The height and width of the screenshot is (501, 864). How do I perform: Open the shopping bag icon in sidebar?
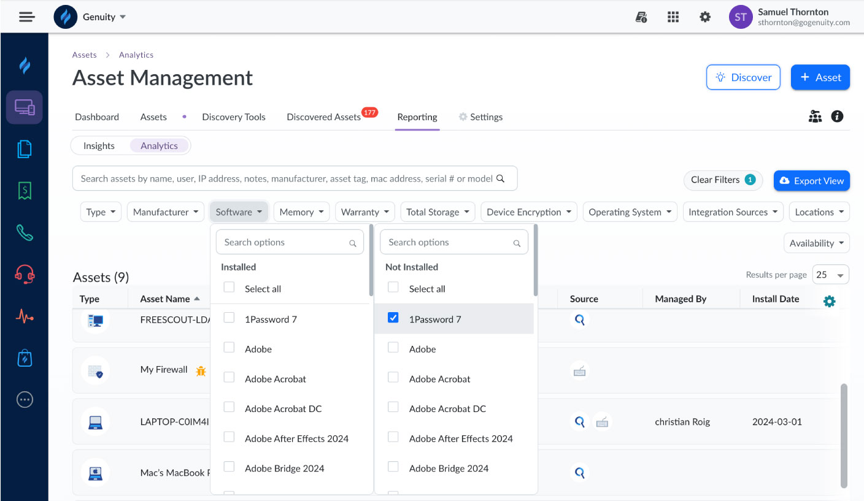click(25, 358)
